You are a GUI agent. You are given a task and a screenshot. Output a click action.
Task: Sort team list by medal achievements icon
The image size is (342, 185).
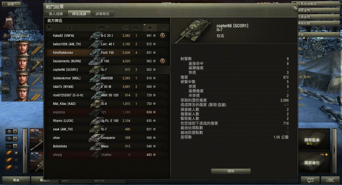point(163,27)
